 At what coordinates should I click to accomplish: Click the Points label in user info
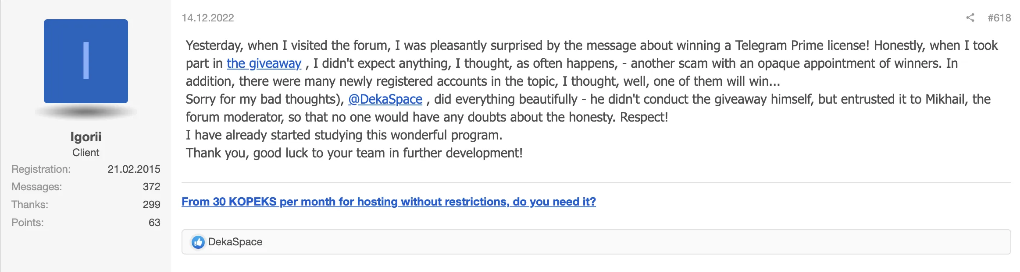point(28,223)
